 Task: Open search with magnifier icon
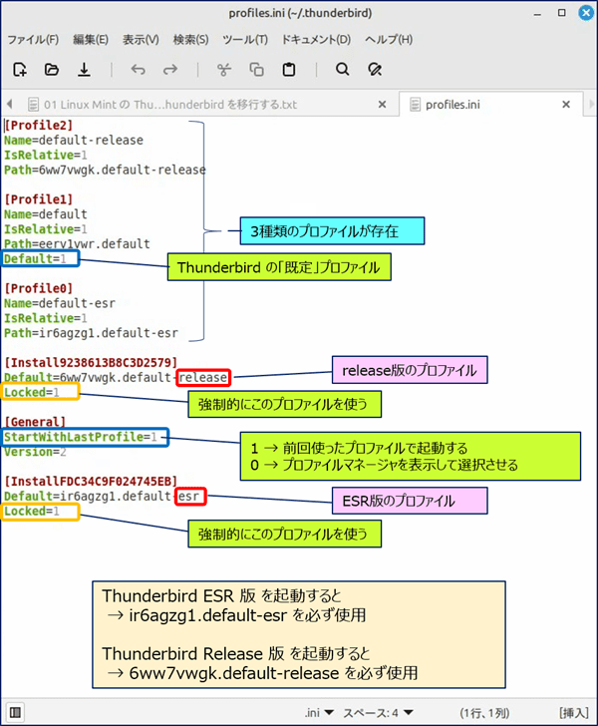click(342, 70)
